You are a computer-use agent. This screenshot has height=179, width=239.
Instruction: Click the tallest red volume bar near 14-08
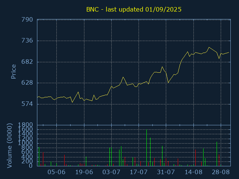pyautogui.click(x=195, y=158)
